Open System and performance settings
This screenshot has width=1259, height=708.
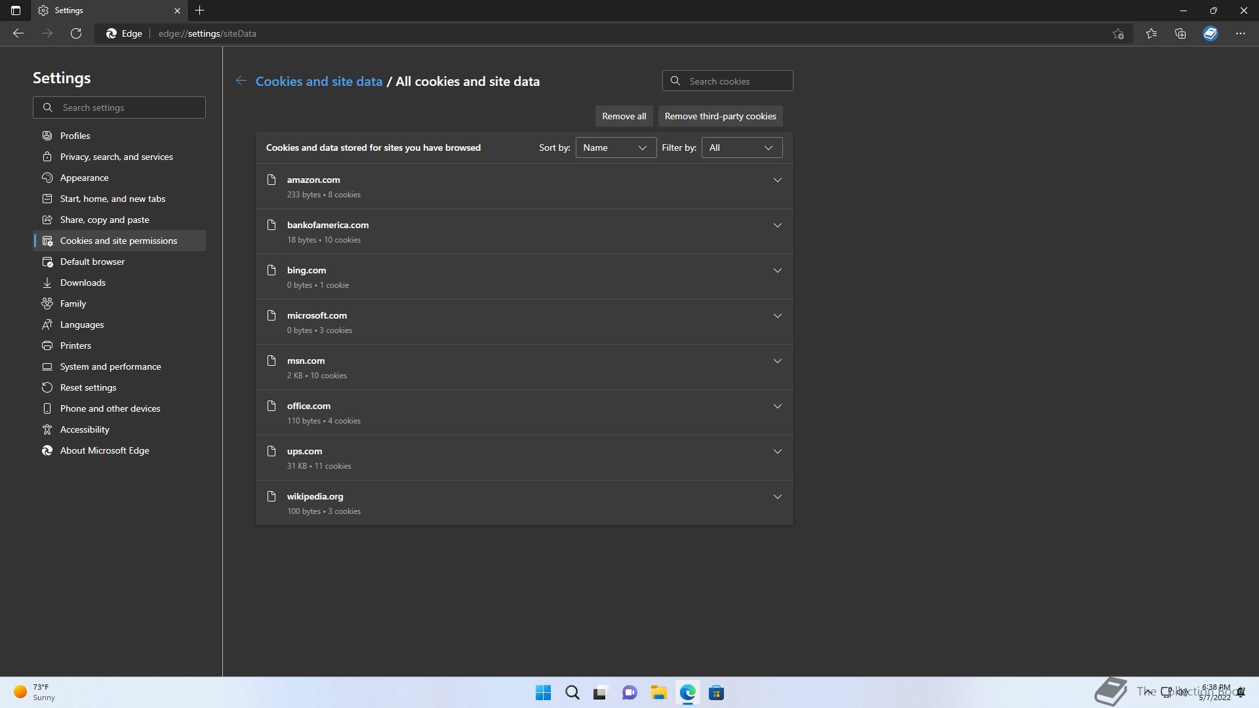(x=119, y=366)
